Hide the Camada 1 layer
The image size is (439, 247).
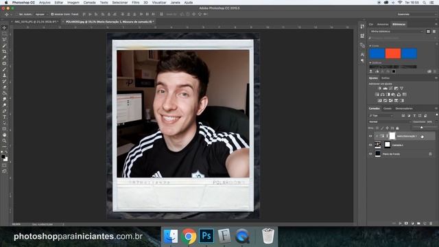click(370, 145)
